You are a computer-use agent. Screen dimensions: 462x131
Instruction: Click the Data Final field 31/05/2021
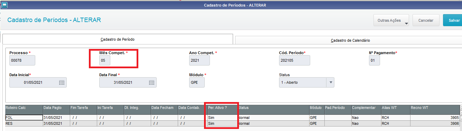(128, 82)
